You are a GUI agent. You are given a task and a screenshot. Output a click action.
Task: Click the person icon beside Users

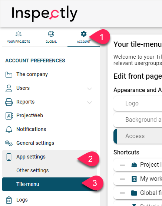click(9, 88)
